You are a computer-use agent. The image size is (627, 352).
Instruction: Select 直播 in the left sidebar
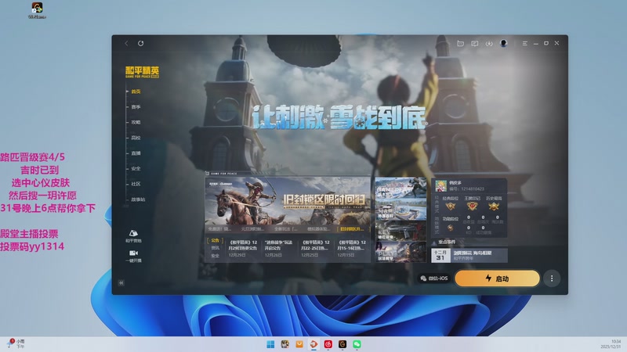pos(136,153)
